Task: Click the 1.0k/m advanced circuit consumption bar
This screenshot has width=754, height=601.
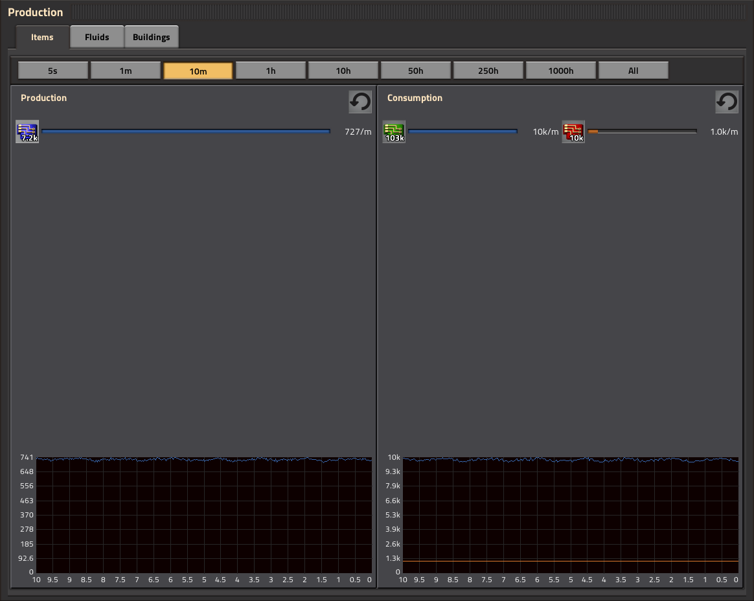Action: (x=642, y=131)
